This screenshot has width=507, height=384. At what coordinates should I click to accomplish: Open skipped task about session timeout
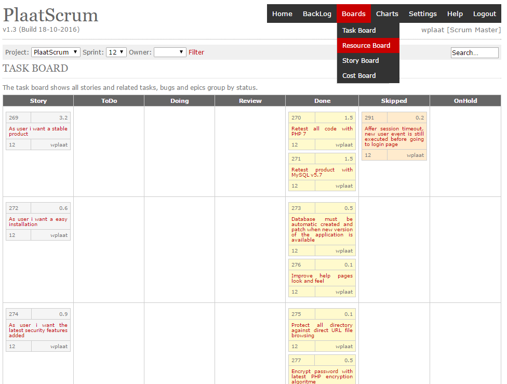(x=394, y=136)
